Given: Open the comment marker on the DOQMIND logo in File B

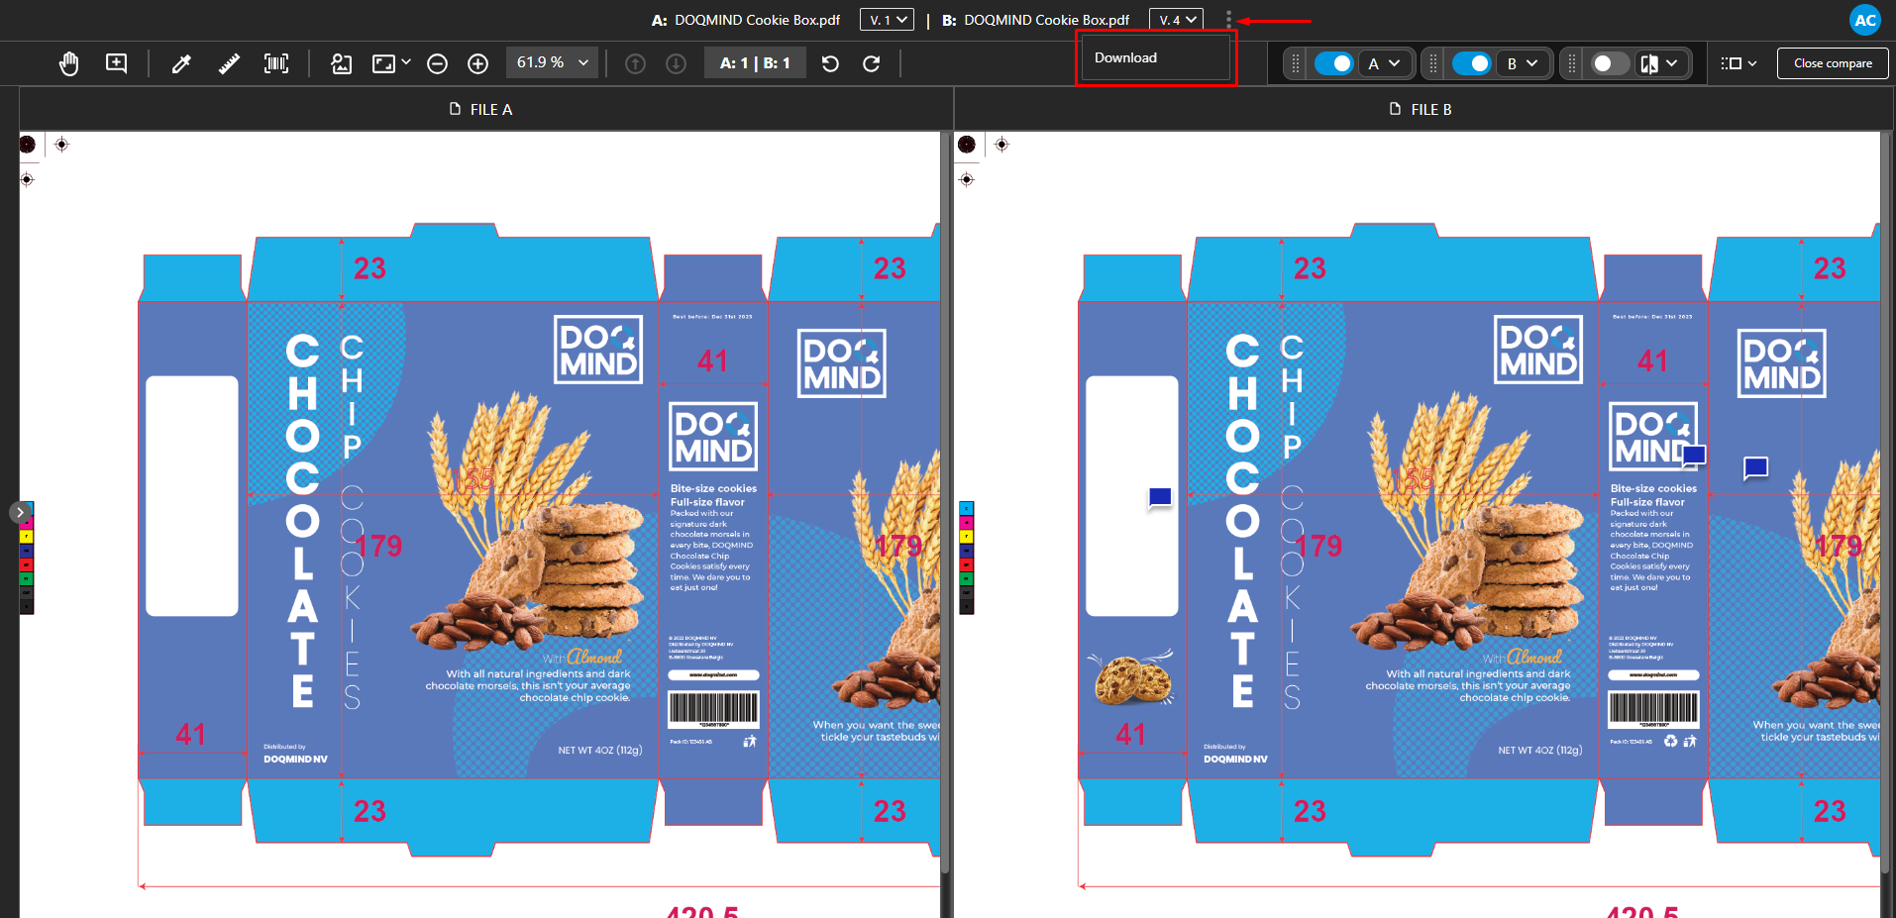Looking at the screenshot, I should coord(1694,456).
